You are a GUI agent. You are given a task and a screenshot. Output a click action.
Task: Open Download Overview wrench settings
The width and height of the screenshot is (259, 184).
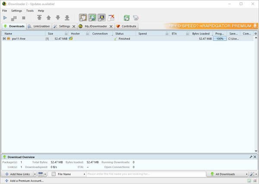click(x=251, y=157)
